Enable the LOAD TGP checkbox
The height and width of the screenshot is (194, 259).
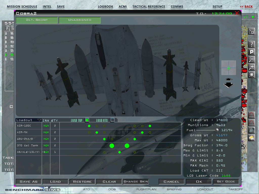tap(87, 120)
